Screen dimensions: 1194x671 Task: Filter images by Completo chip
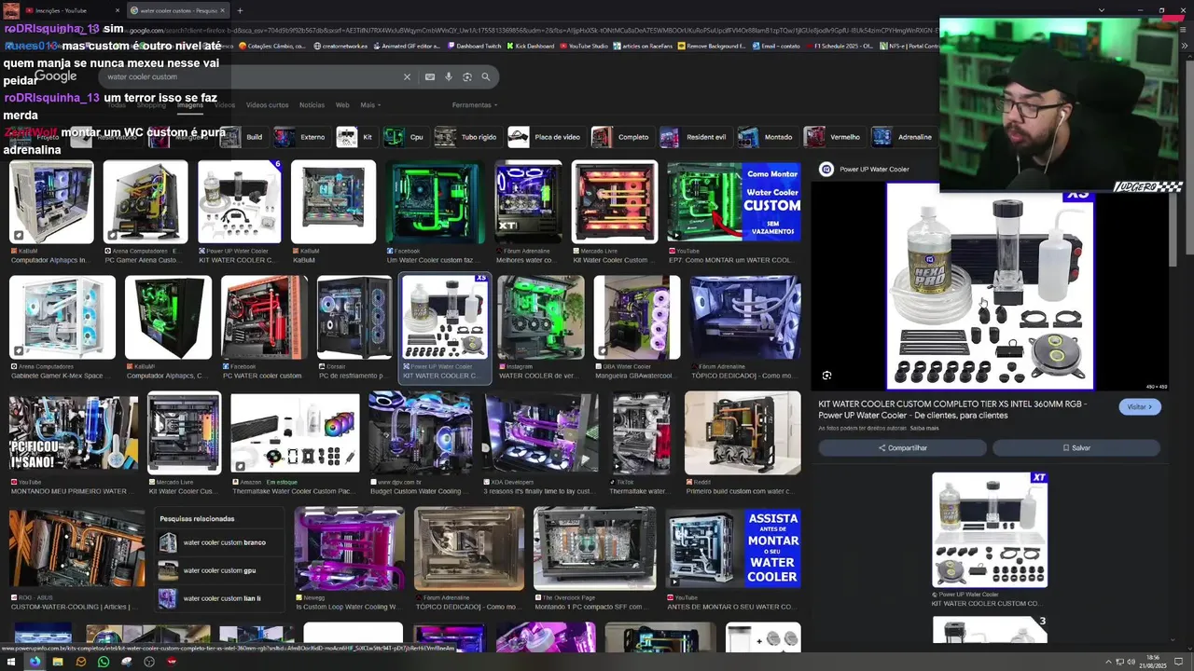[x=621, y=137]
